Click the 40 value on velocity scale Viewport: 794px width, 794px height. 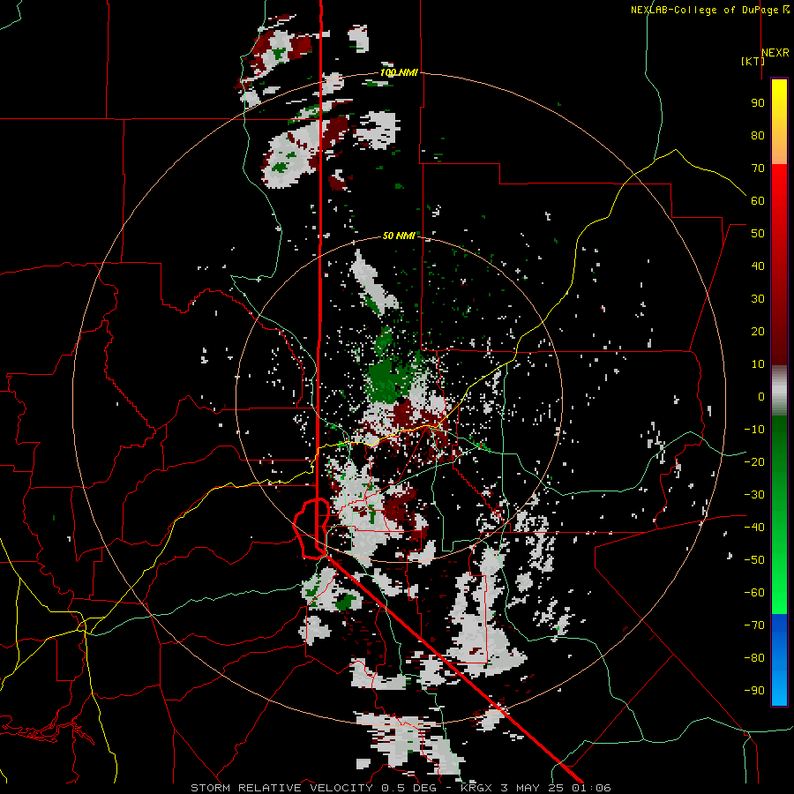758,266
